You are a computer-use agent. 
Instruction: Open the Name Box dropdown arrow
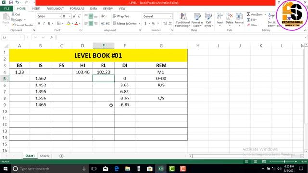point(22,37)
